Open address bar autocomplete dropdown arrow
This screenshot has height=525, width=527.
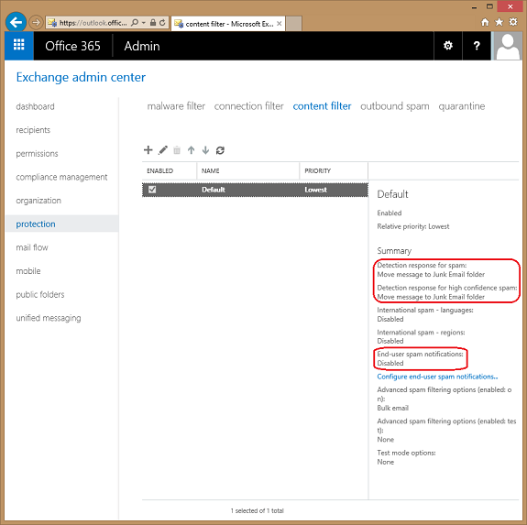[x=144, y=23]
